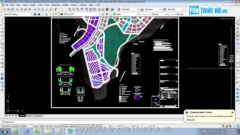Select the Rectangle tool in Draw toolbar

(x=2, y=36)
